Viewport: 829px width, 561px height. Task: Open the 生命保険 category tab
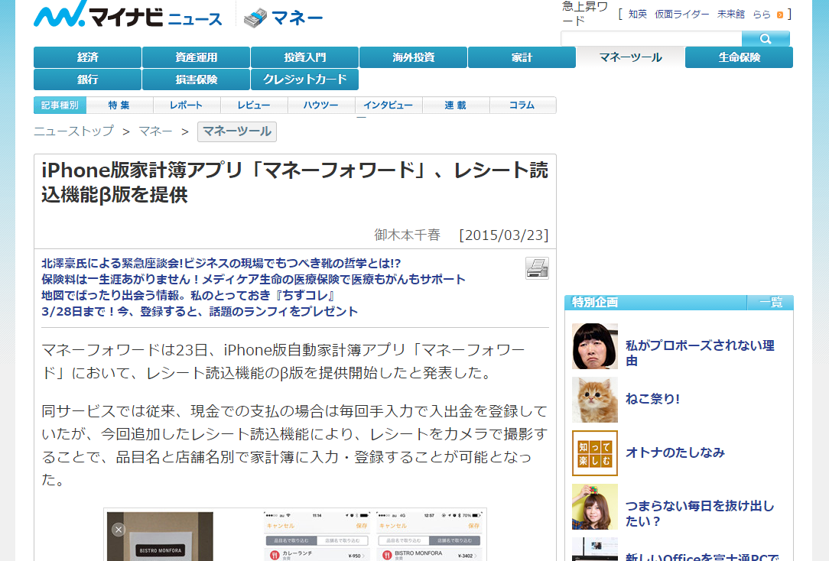(739, 57)
